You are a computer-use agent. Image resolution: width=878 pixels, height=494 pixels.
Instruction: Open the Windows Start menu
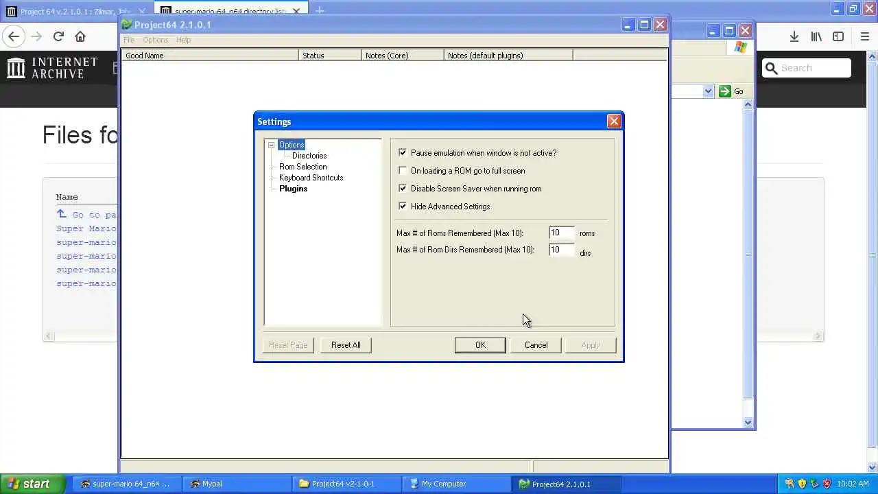[x=32, y=484]
